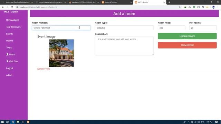Focus the Room Type input field
The image size is (221, 124).
coord(124,28)
